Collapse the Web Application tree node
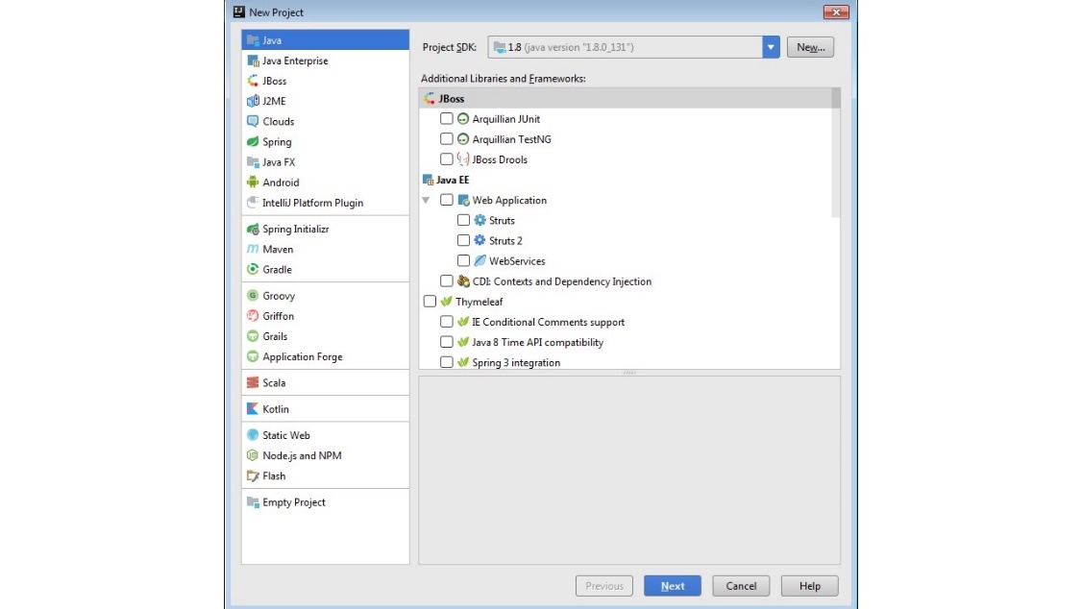1082x609 pixels. point(426,201)
